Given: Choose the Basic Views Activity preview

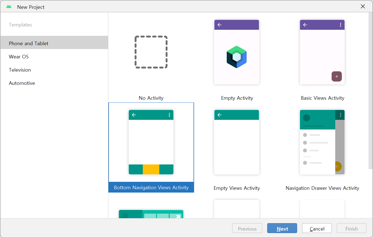Looking at the screenshot, I should pyautogui.click(x=322, y=52).
